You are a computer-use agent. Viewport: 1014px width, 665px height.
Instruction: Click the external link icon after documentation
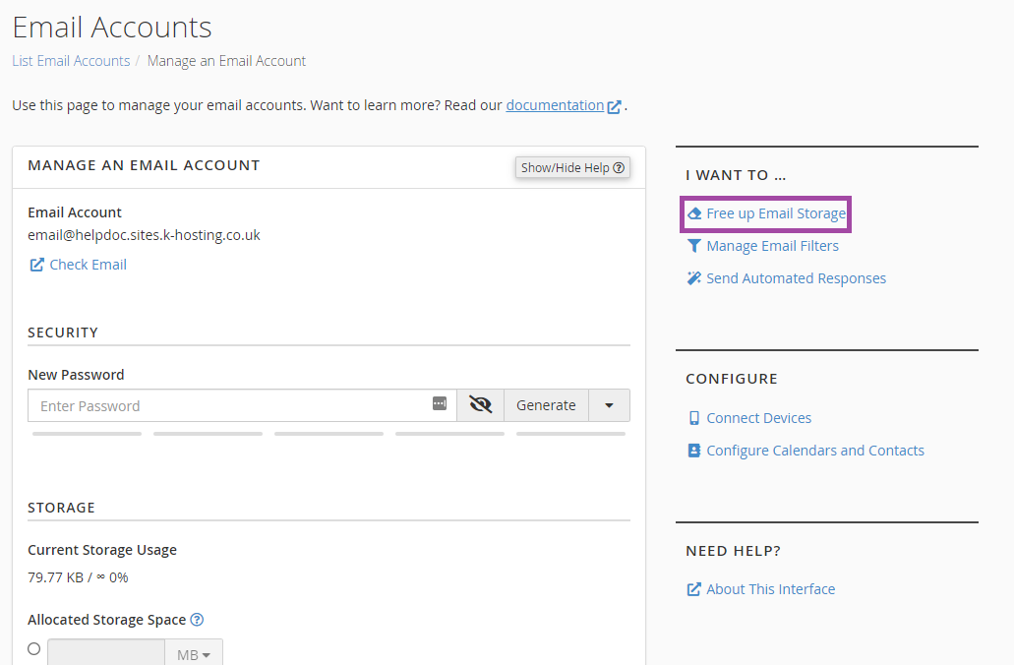[x=615, y=107]
